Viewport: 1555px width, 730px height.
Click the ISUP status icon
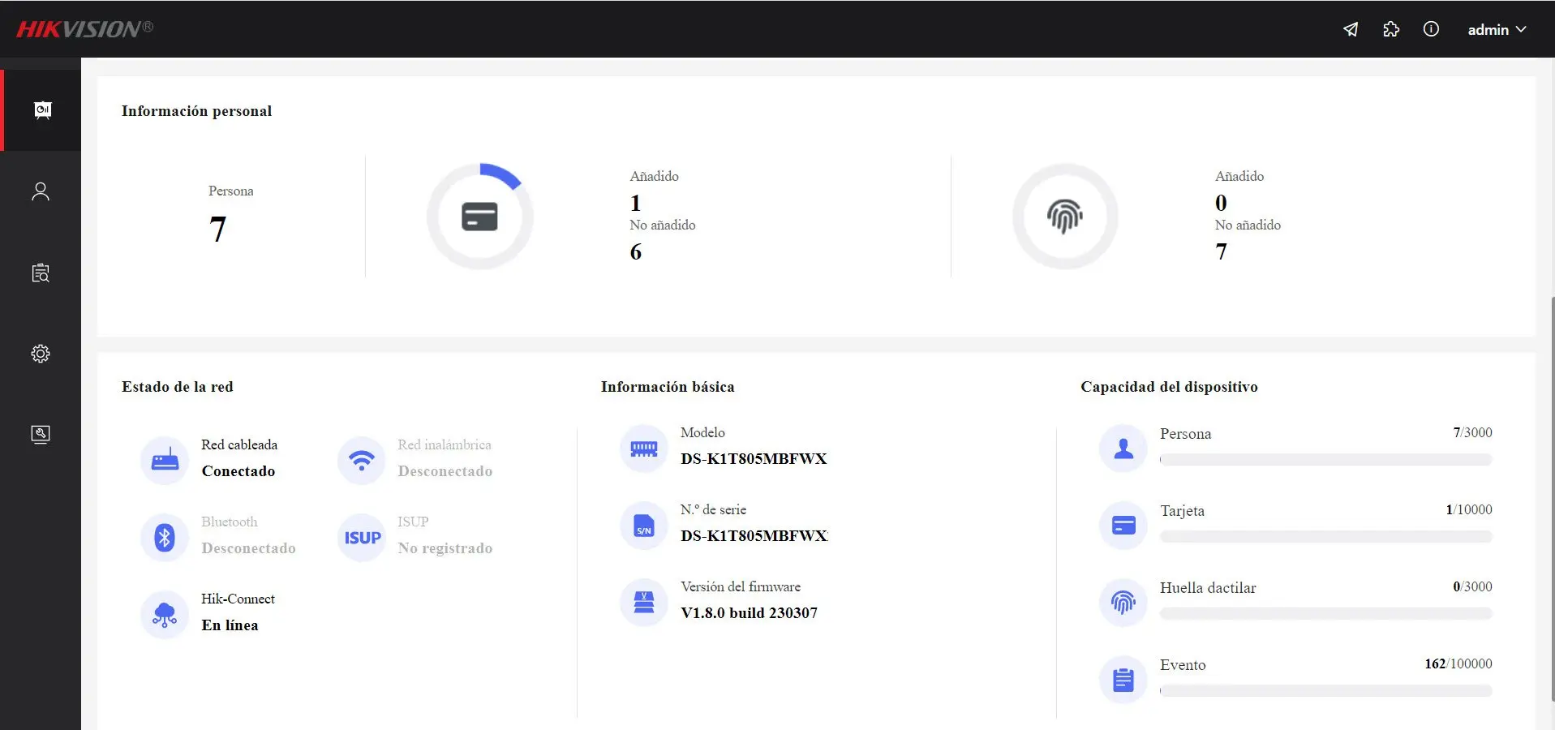pyautogui.click(x=362, y=537)
